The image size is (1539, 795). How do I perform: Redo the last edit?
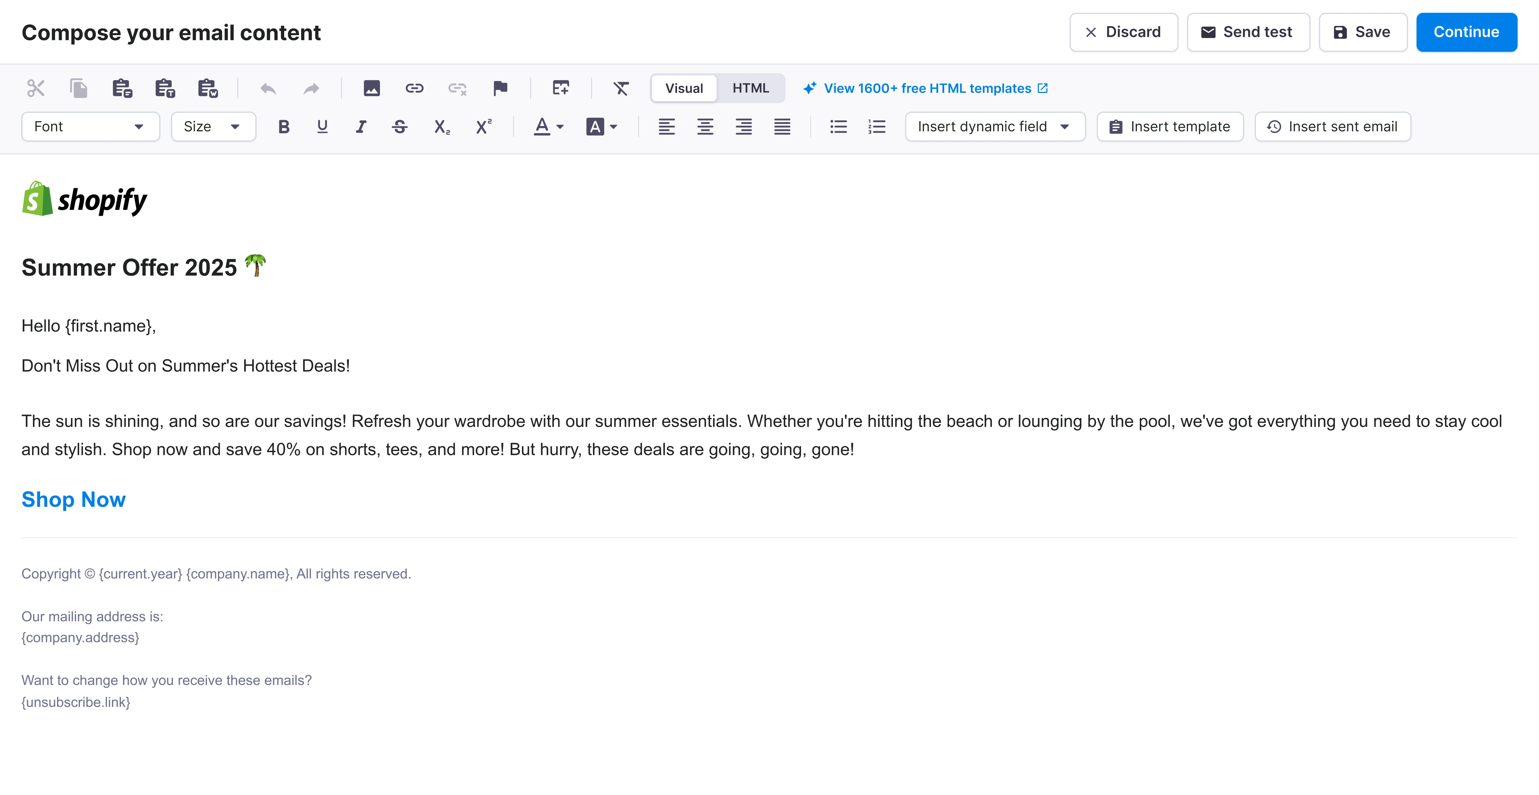311,88
